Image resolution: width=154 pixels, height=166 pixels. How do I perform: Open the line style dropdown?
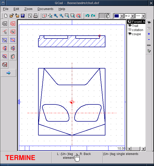coord(143,16)
